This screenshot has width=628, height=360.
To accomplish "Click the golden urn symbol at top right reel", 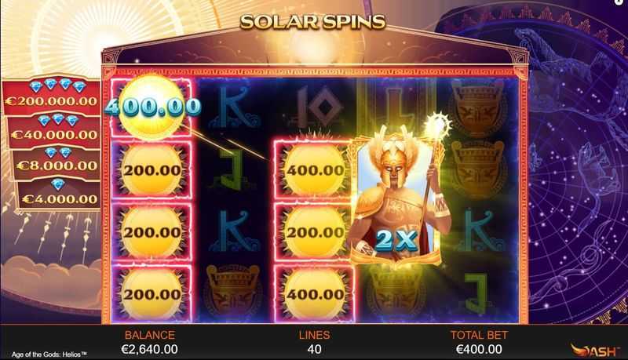I will tap(476, 107).
